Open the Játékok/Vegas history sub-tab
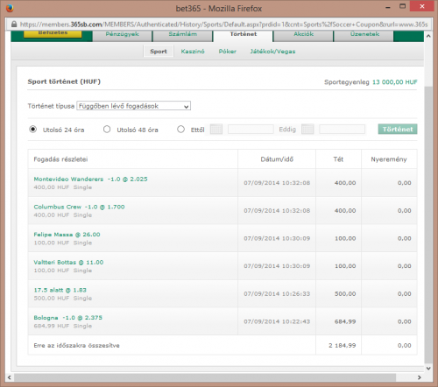 pos(272,52)
